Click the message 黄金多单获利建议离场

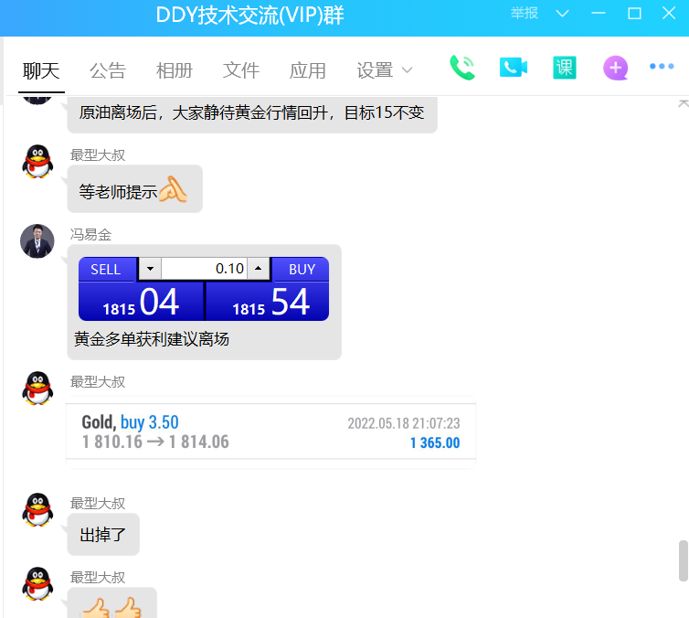(152, 339)
